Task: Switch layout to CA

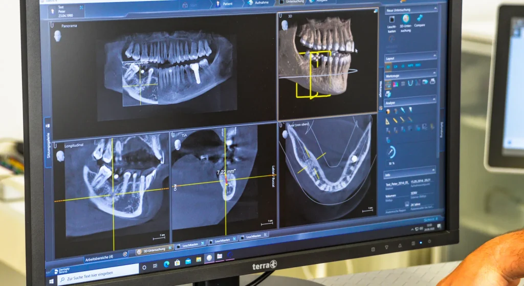Action: tap(396, 67)
